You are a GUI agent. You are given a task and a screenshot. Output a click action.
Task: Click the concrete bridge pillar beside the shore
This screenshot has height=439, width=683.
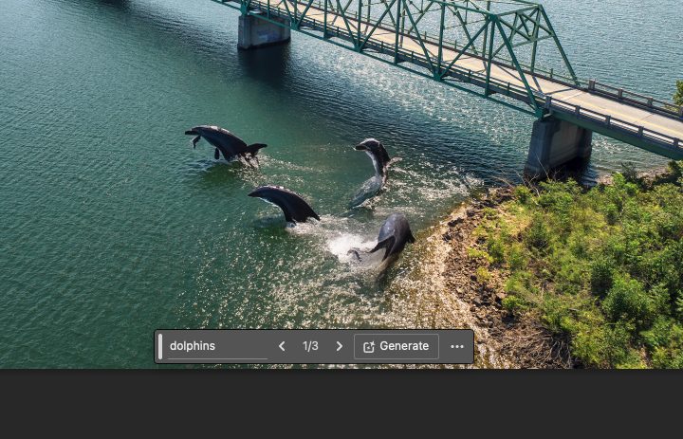[x=557, y=146]
